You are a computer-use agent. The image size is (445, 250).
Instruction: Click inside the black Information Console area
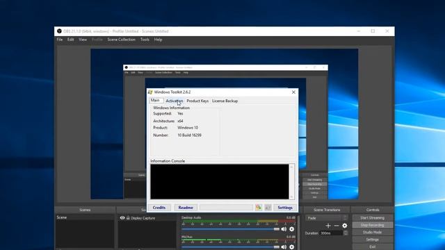coord(220,181)
